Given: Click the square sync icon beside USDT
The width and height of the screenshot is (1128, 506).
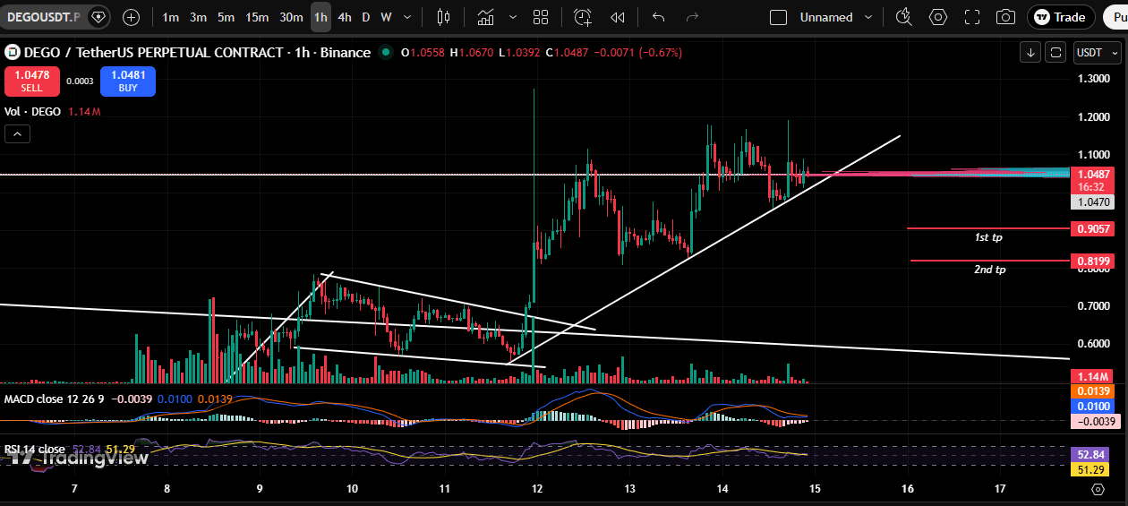Looking at the screenshot, I should pyautogui.click(x=1056, y=53).
